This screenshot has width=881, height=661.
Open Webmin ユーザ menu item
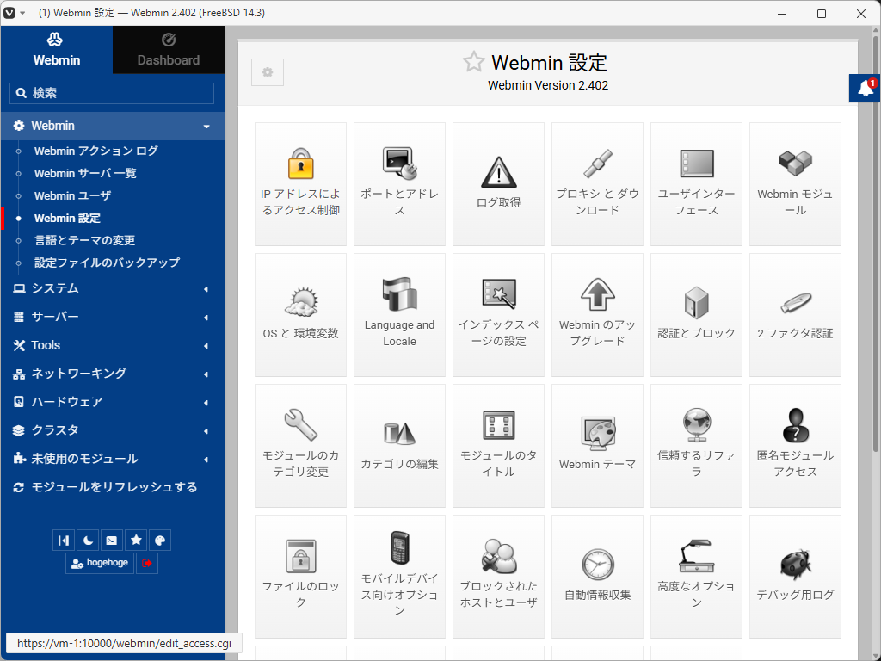pos(72,195)
